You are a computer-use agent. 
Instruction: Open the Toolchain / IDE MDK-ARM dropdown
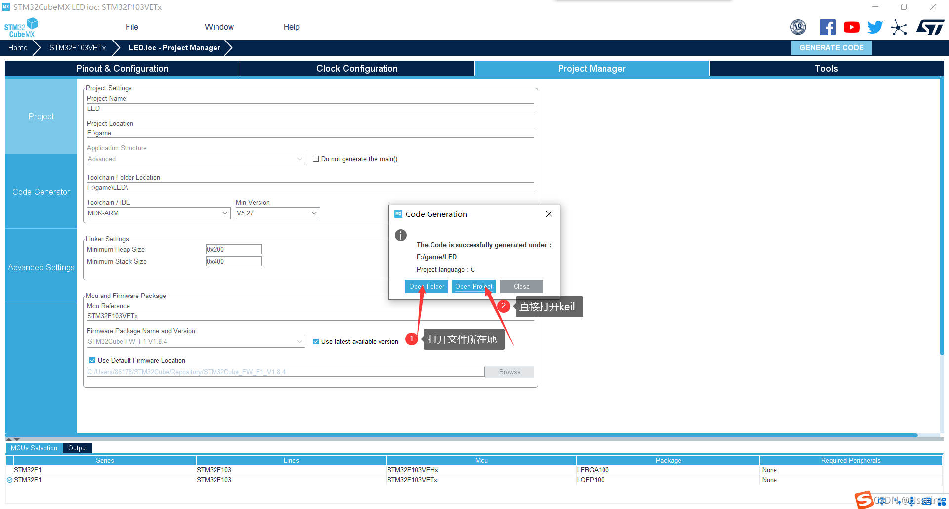(x=159, y=213)
